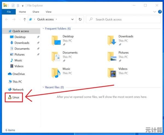Click the Up arrow navigation button
This screenshot has height=135, width=164.
click(x=25, y=20)
